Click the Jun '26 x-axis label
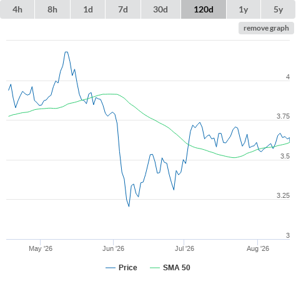The height and width of the screenshot is (284, 296). click(113, 248)
